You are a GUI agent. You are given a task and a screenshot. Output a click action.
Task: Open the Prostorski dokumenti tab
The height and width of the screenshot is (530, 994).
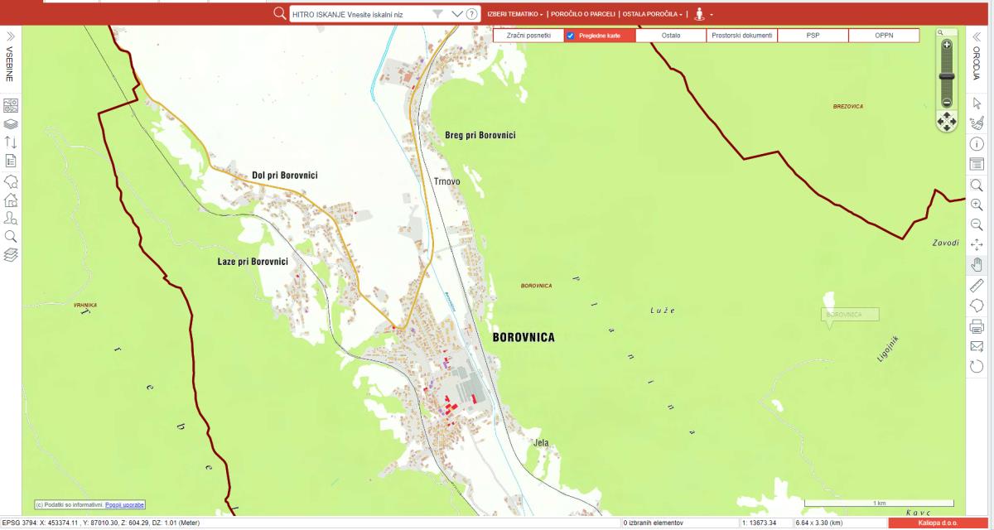(742, 36)
